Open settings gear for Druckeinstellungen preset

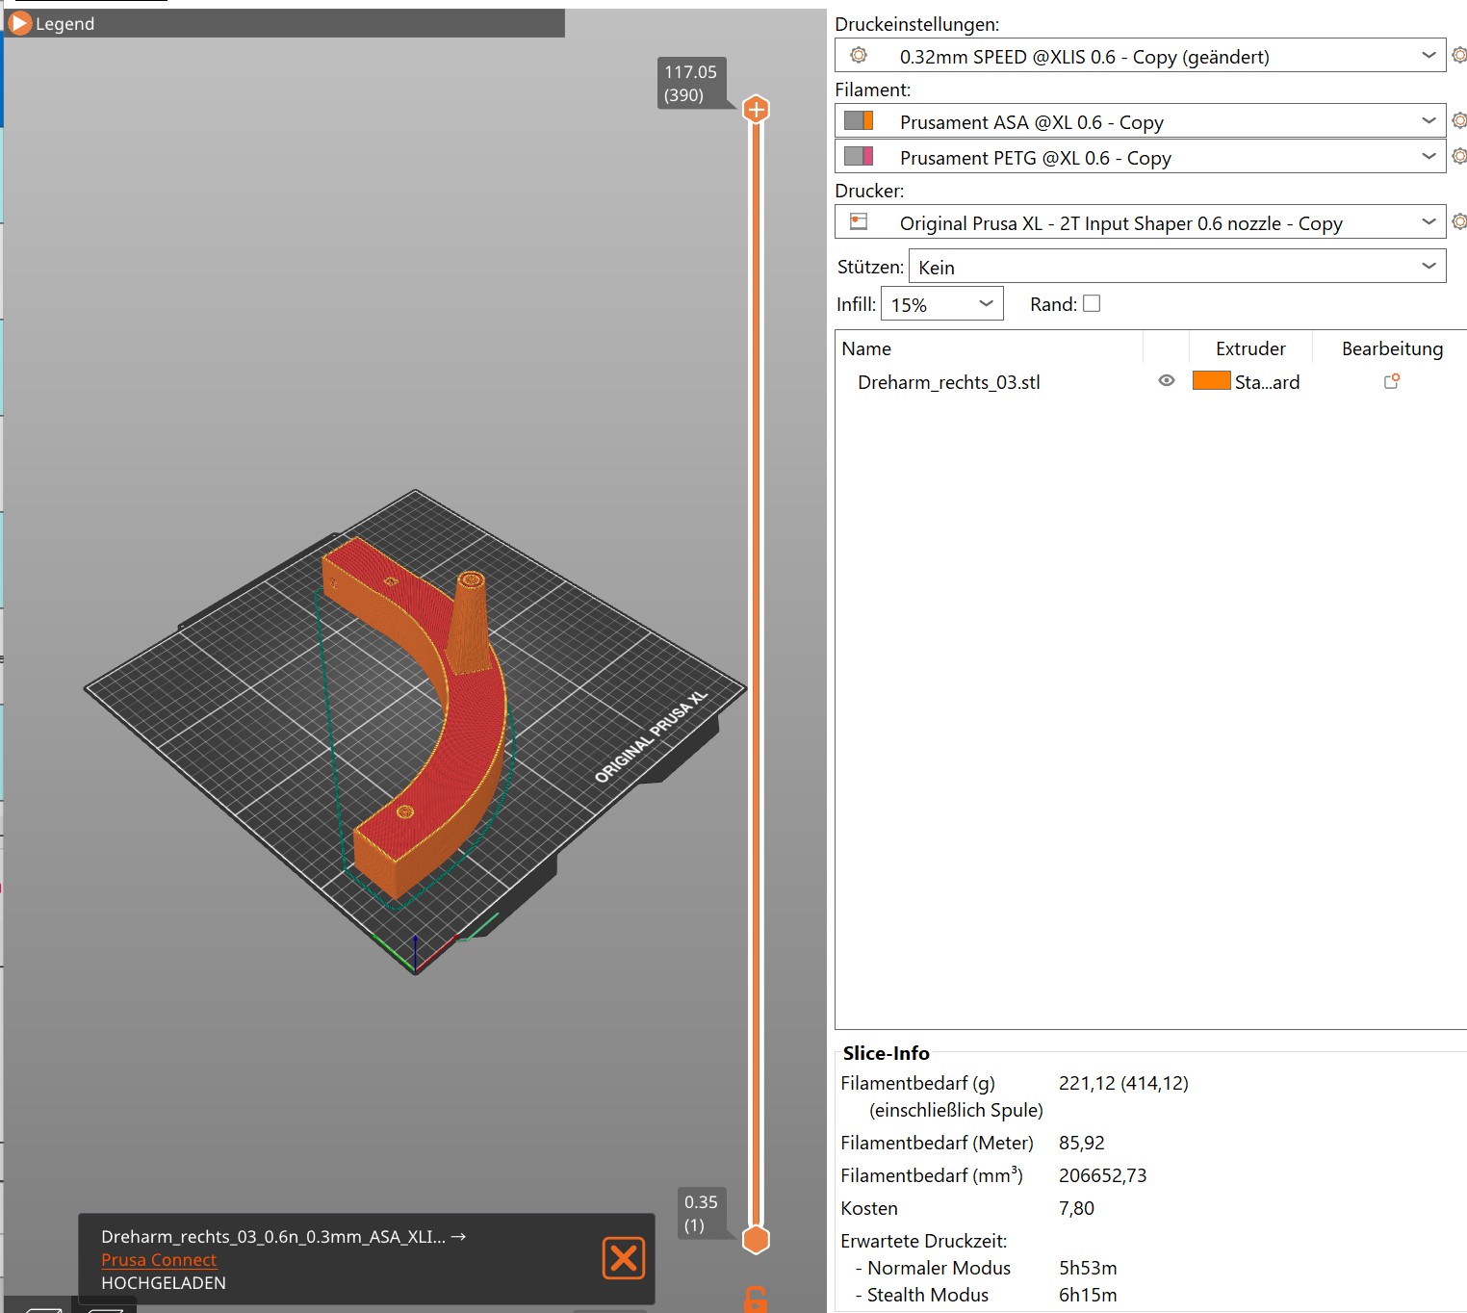tap(1459, 56)
